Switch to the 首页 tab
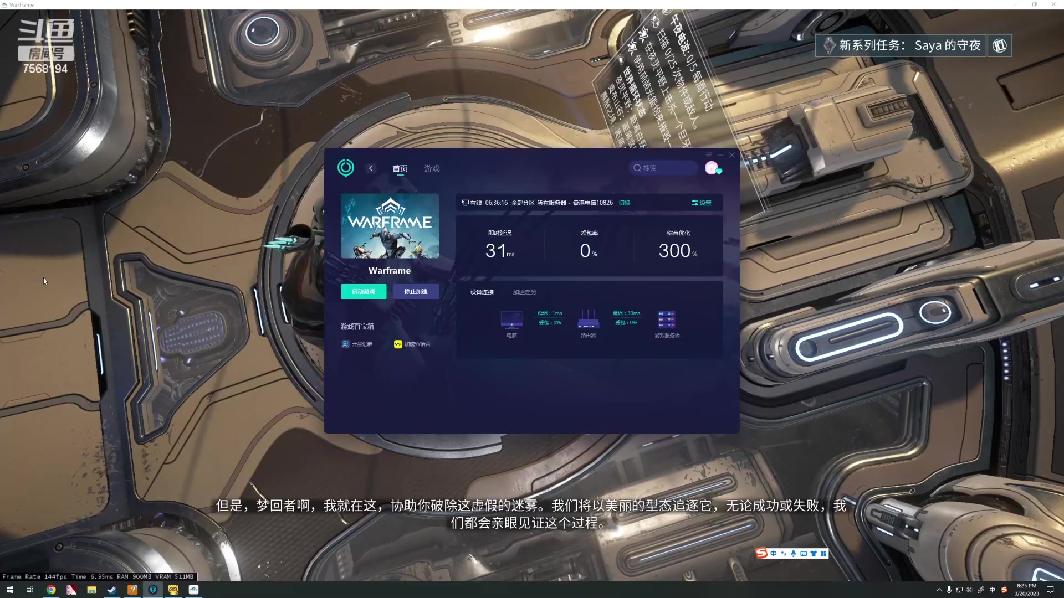Viewport: 1064px width, 598px height. [400, 168]
